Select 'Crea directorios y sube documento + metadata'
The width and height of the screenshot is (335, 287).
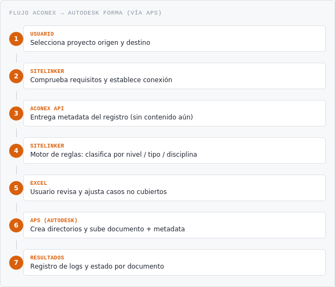[x=108, y=229]
